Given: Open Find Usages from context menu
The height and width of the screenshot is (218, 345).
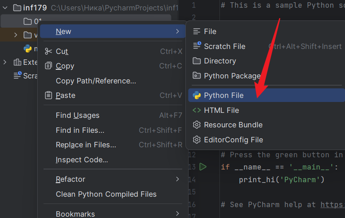Looking at the screenshot, I should click(x=78, y=116).
